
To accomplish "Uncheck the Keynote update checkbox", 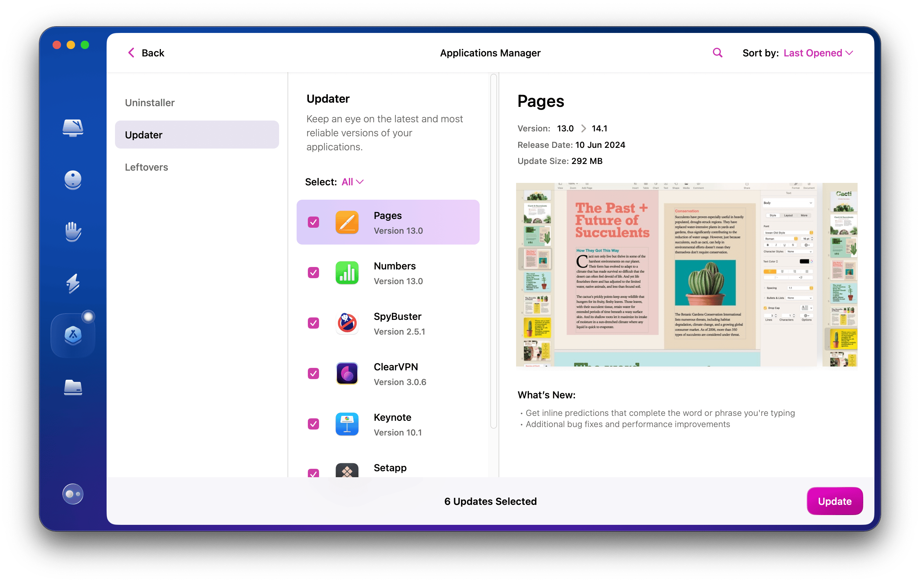I will [313, 424].
